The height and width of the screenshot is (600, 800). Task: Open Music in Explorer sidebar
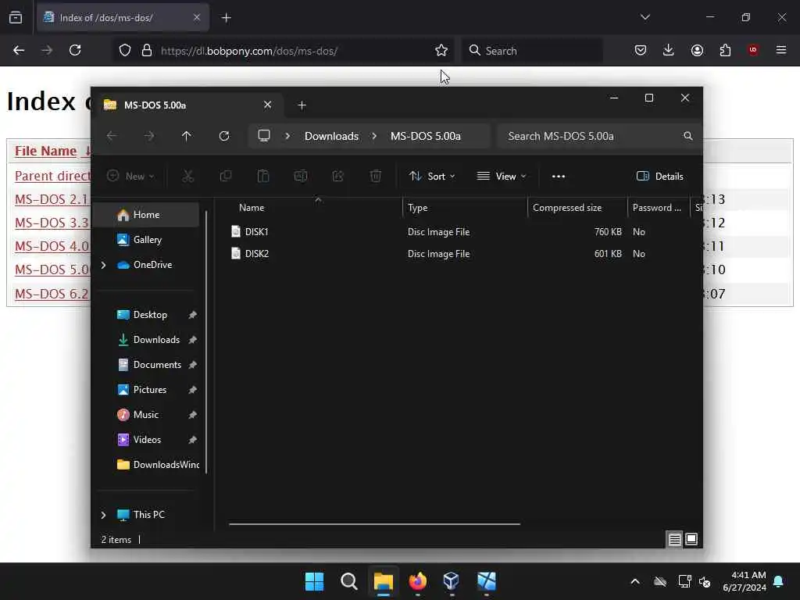[x=146, y=414]
